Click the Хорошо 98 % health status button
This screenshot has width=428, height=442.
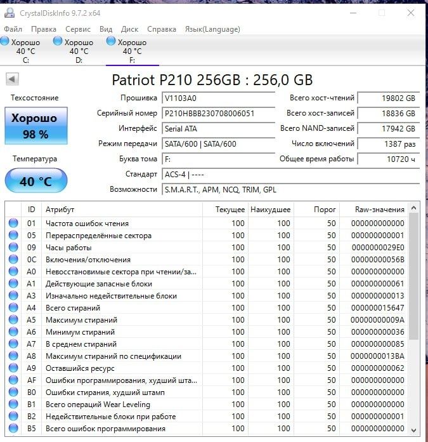[36, 126]
